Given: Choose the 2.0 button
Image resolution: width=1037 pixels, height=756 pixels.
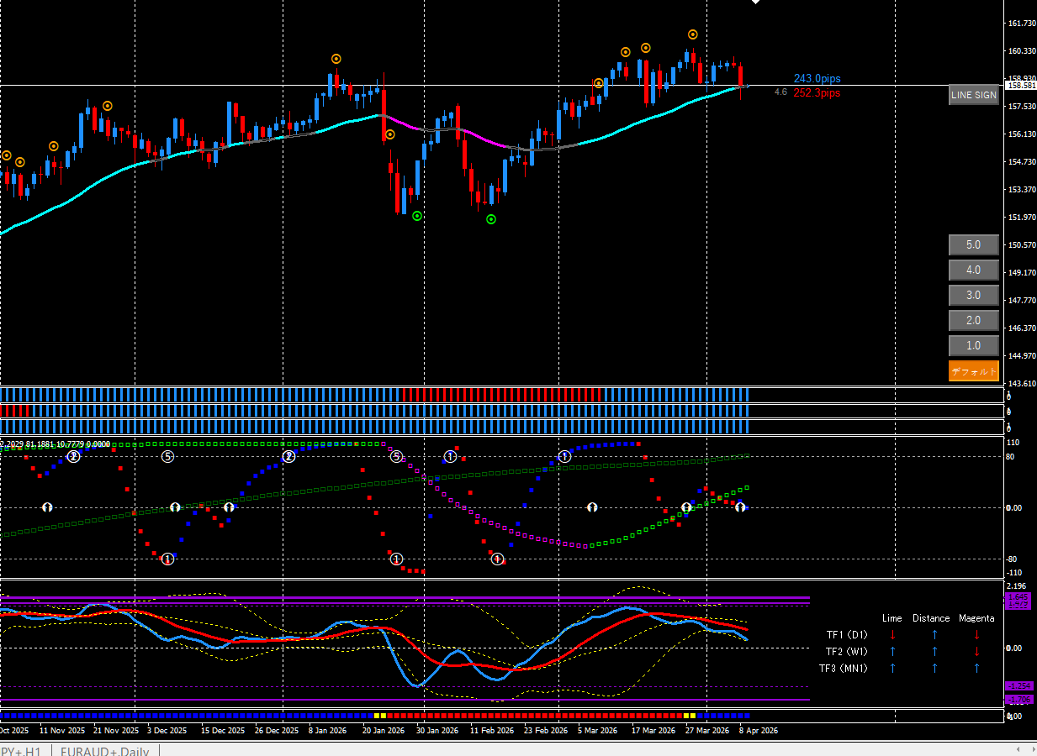Looking at the screenshot, I should (973, 321).
